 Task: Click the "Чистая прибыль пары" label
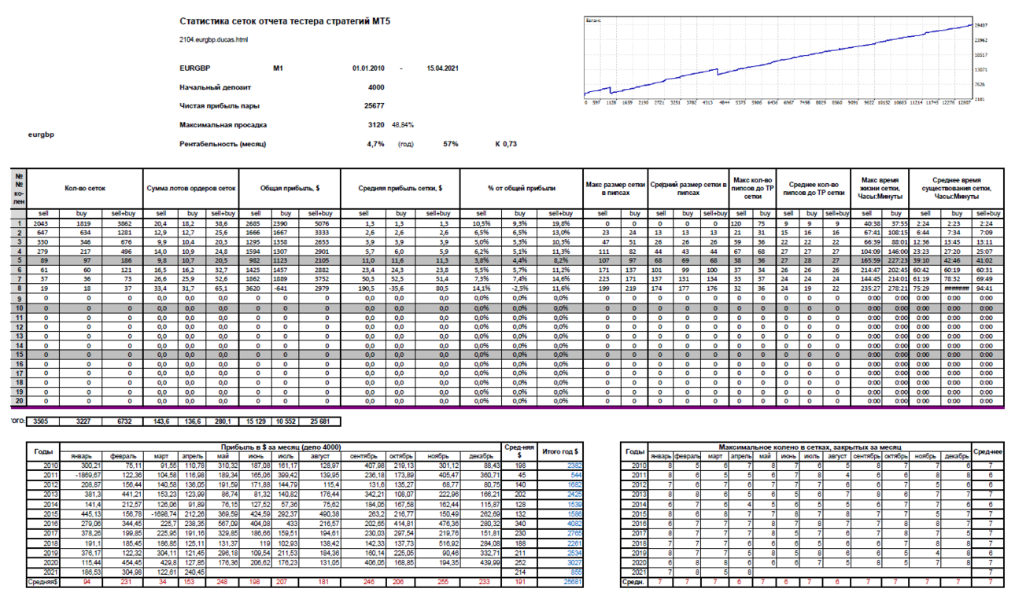[220, 105]
